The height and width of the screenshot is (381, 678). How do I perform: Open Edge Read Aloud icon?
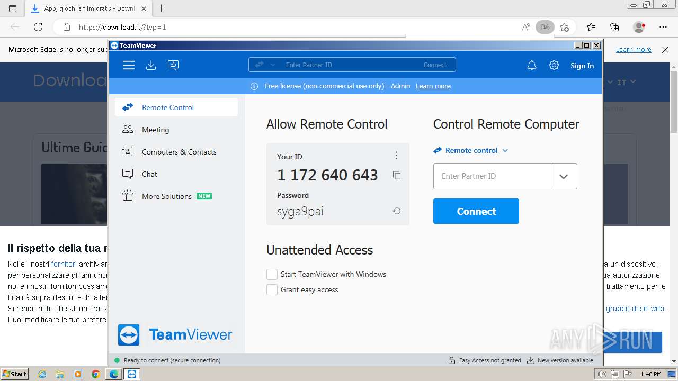coord(526,27)
